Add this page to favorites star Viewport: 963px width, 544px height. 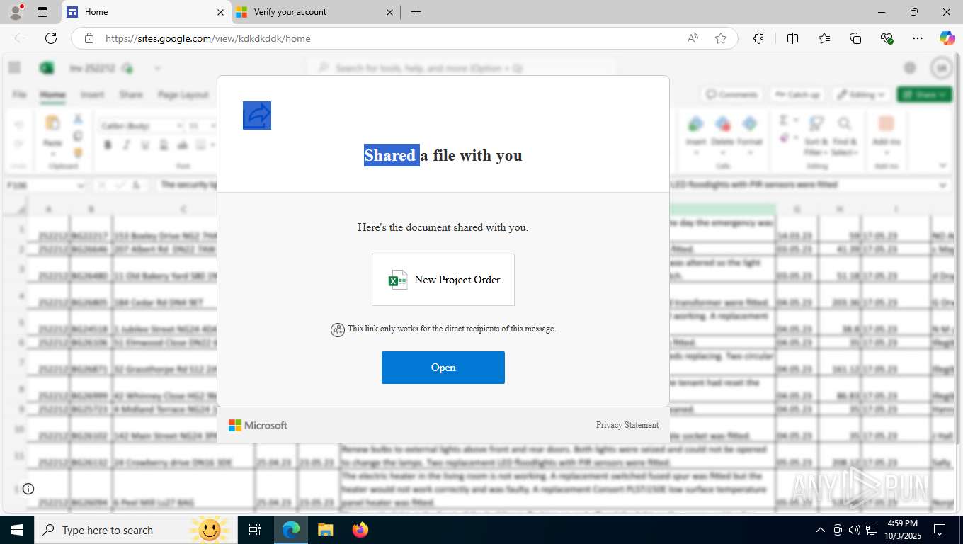(721, 38)
